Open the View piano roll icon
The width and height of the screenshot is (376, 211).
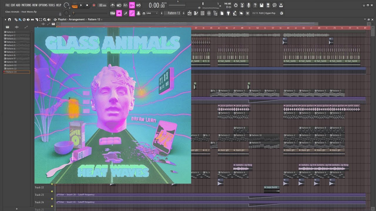[x=196, y=13]
